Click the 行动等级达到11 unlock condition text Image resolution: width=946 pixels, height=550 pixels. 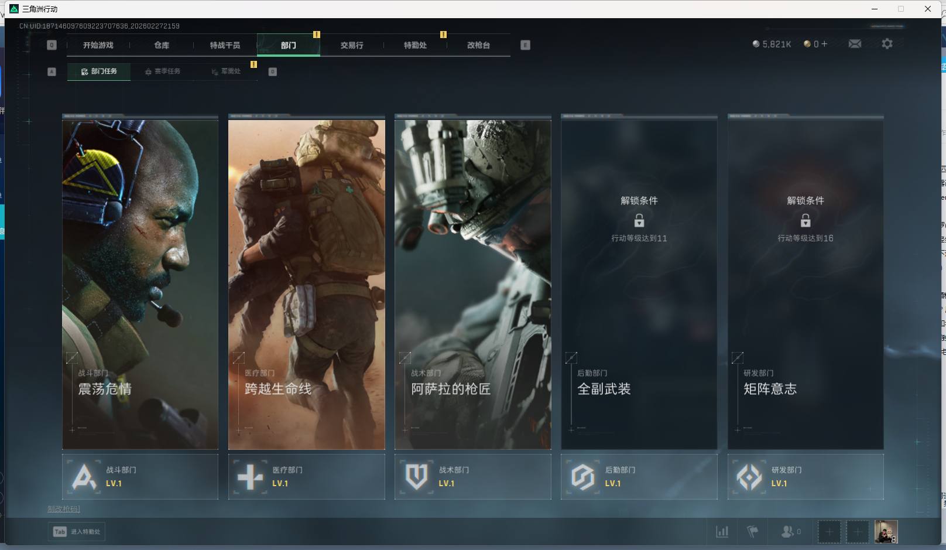[x=639, y=238]
